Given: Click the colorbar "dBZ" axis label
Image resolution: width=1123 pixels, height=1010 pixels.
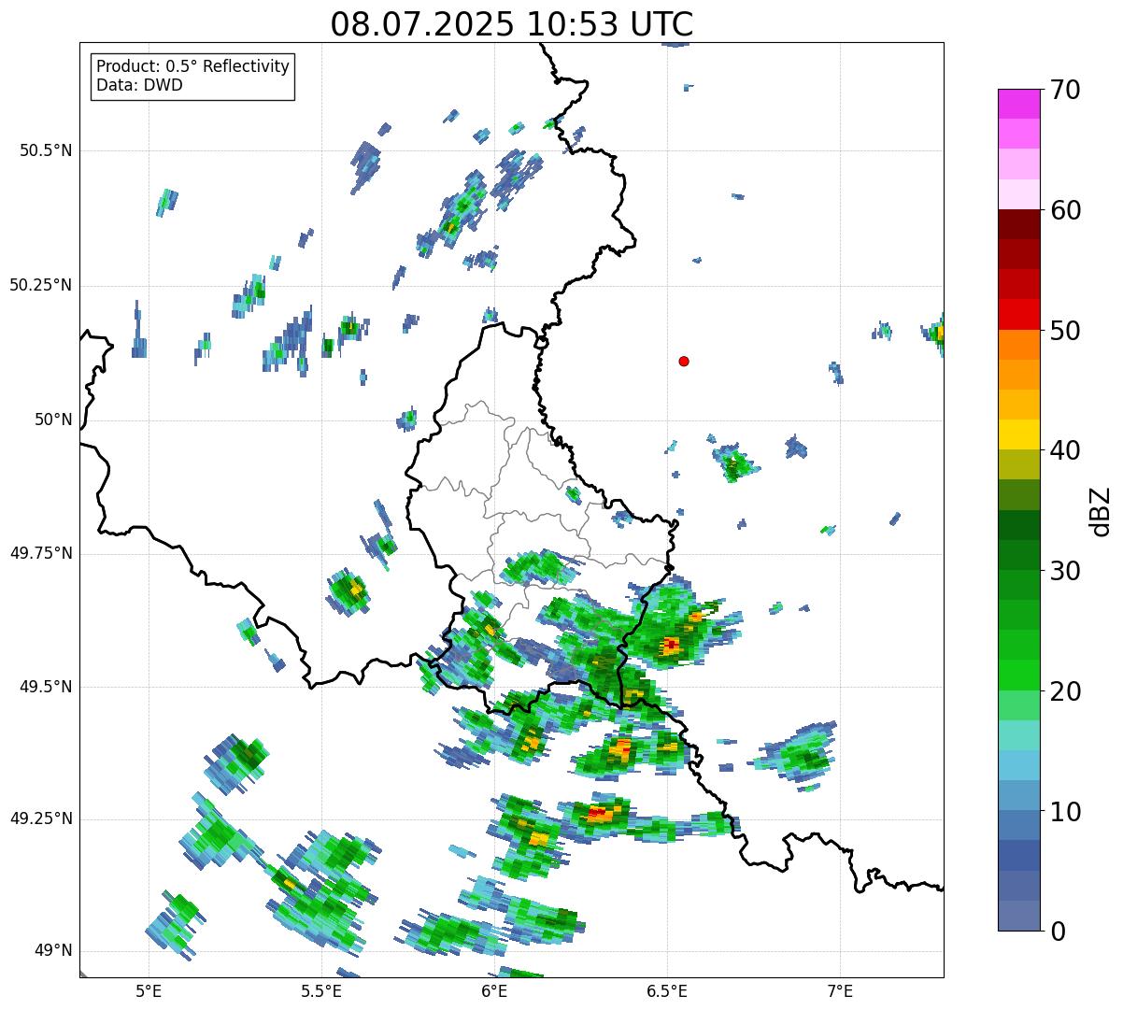Looking at the screenshot, I should click(x=1101, y=511).
